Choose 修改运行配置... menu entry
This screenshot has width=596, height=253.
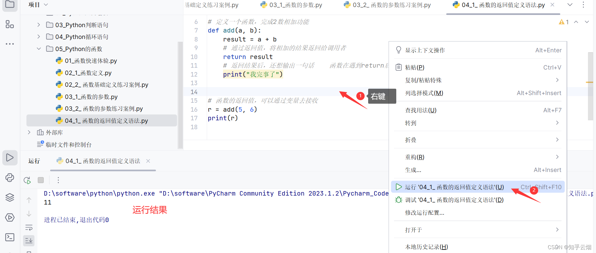pos(478,213)
